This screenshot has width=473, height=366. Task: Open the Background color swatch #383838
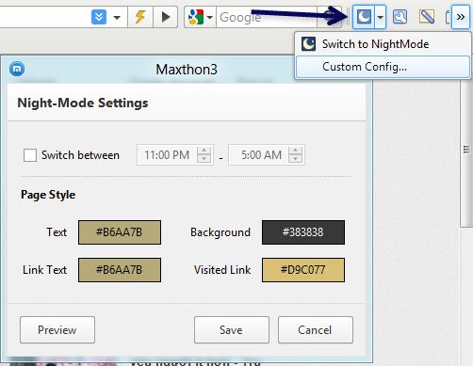click(x=303, y=232)
